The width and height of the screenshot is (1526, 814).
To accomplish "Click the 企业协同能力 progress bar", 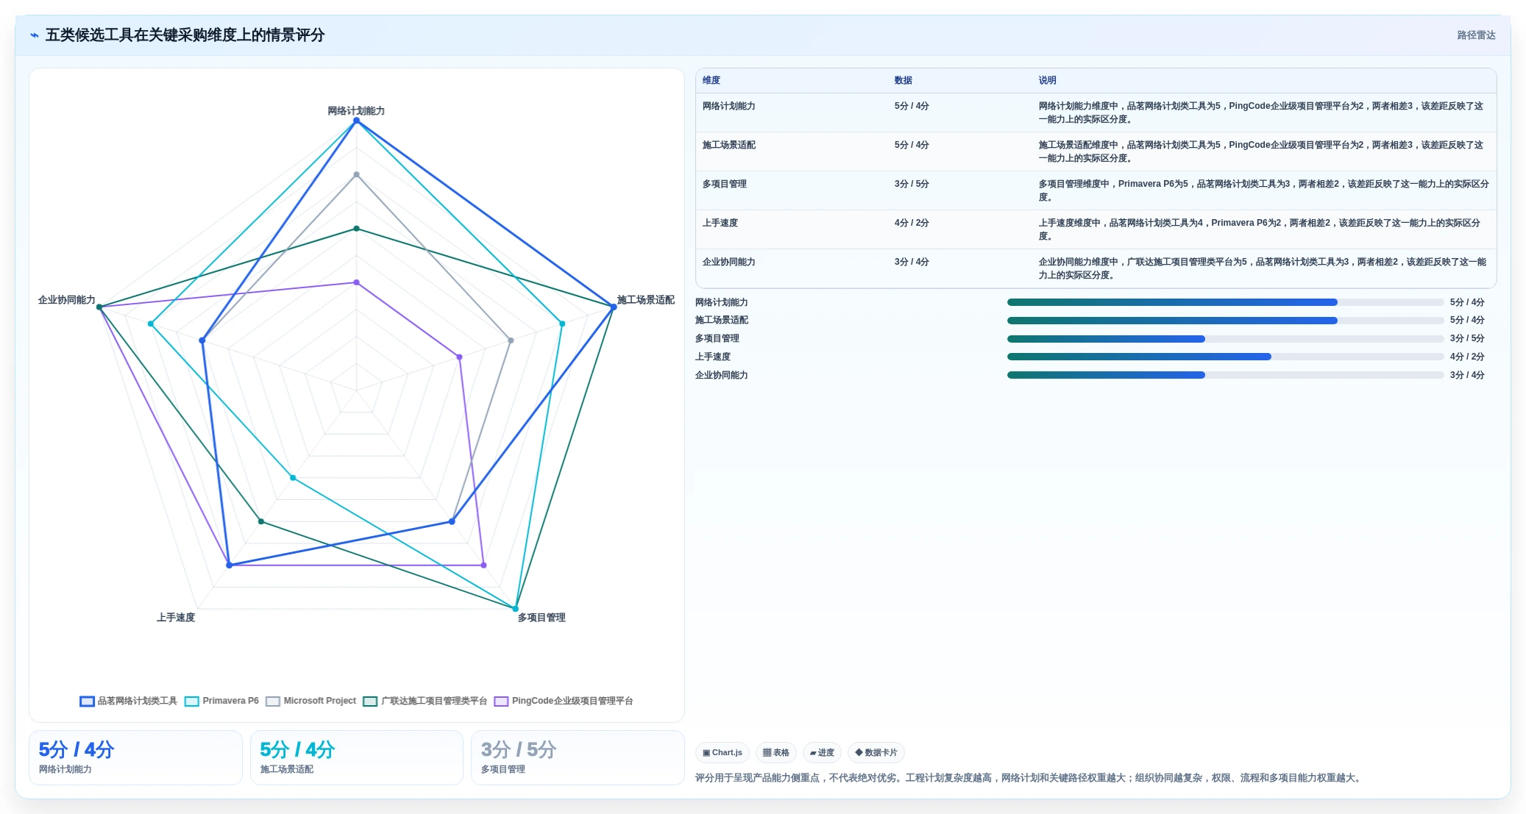I will coord(1225,375).
